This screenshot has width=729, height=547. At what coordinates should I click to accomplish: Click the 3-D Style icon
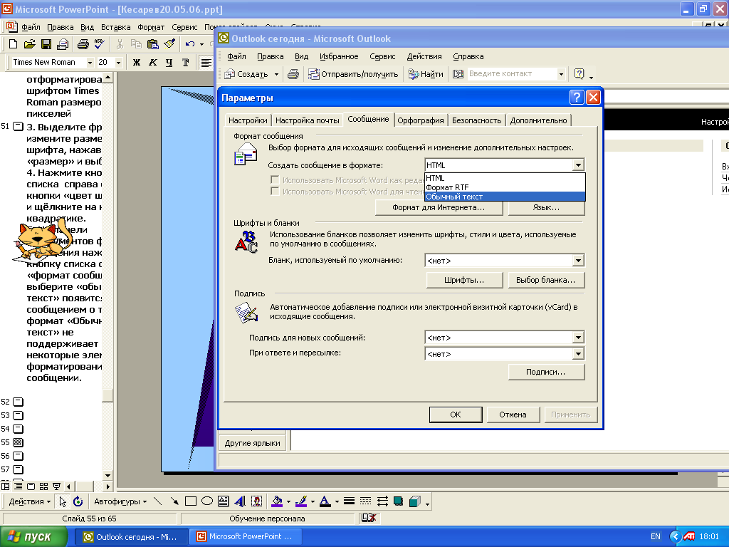point(415,501)
